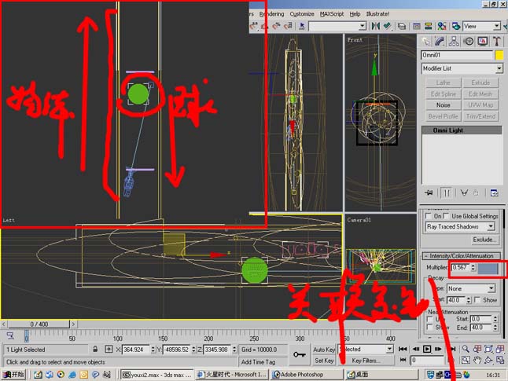Click the Play Animation button
This screenshot has height=381, width=508.
[427, 349]
